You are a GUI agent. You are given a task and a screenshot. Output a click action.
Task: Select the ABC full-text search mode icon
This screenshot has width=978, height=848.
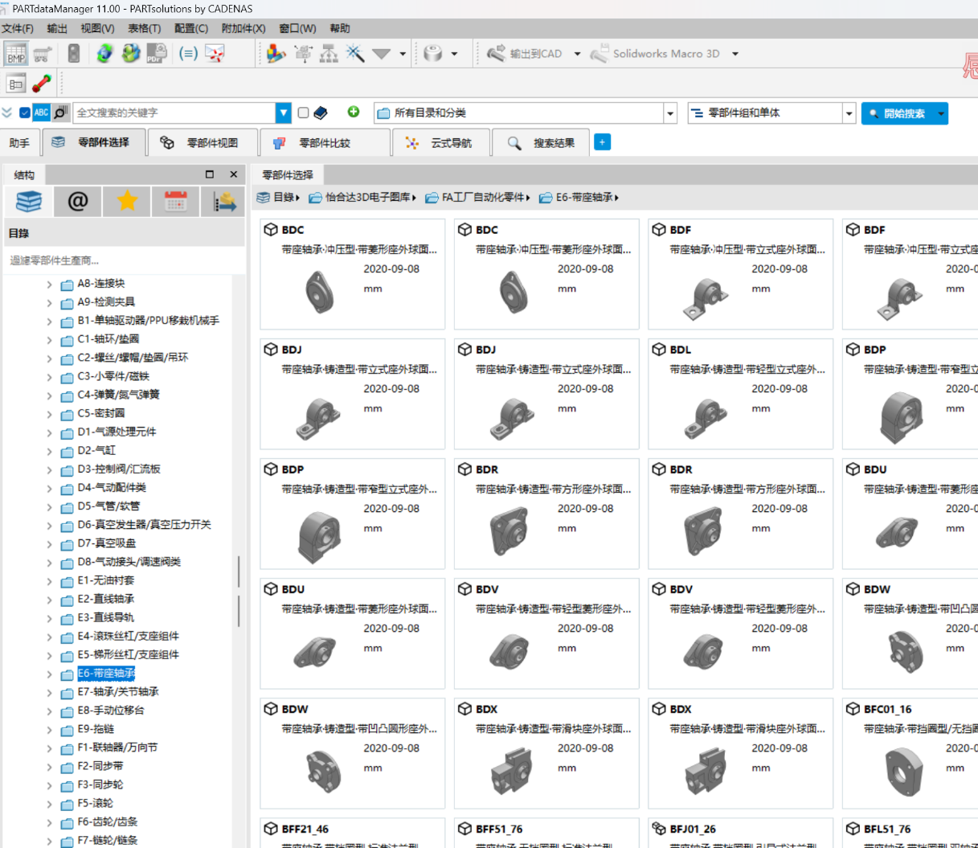(x=42, y=113)
